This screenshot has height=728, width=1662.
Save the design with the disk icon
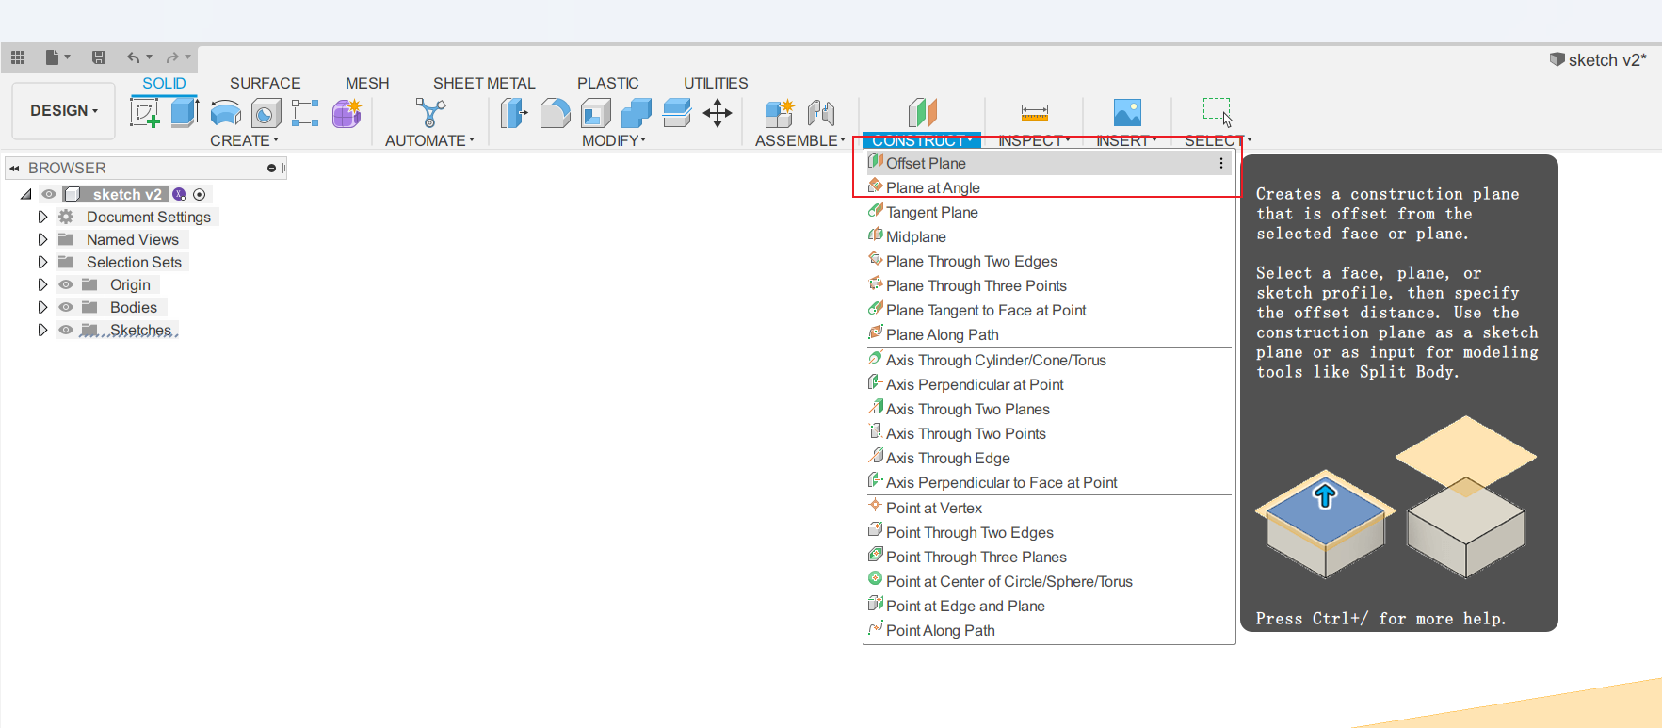click(x=99, y=57)
